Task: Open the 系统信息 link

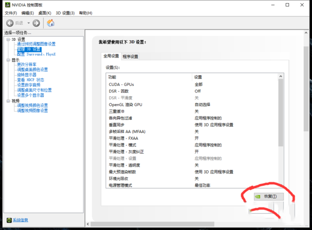Action: click(x=20, y=220)
